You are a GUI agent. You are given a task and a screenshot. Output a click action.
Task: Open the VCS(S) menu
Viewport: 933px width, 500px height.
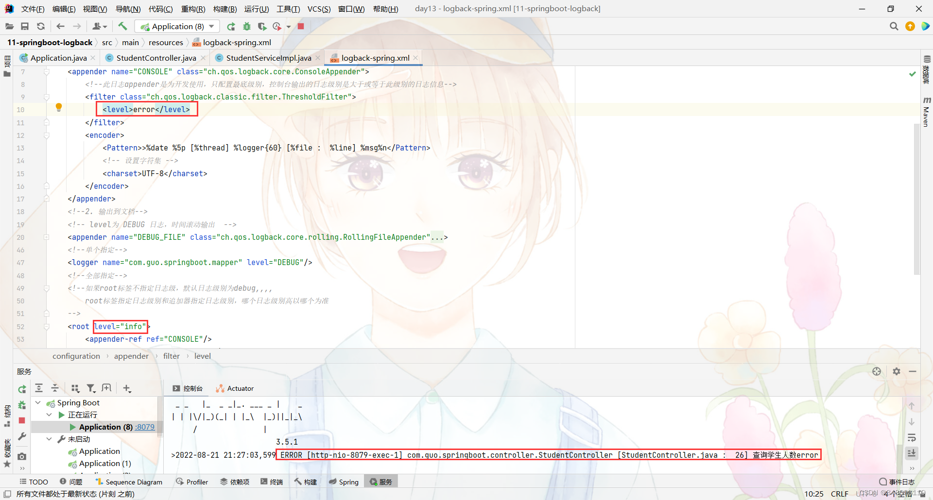(x=319, y=9)
